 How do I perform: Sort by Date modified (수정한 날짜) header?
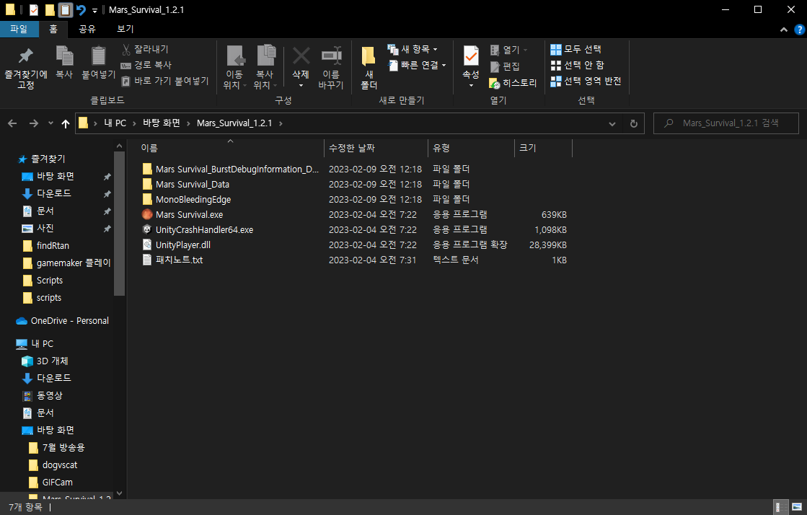(x=352, y=148)
